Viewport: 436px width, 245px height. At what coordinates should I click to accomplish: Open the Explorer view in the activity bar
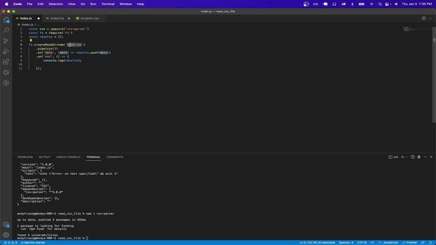[x=6, y=20]
